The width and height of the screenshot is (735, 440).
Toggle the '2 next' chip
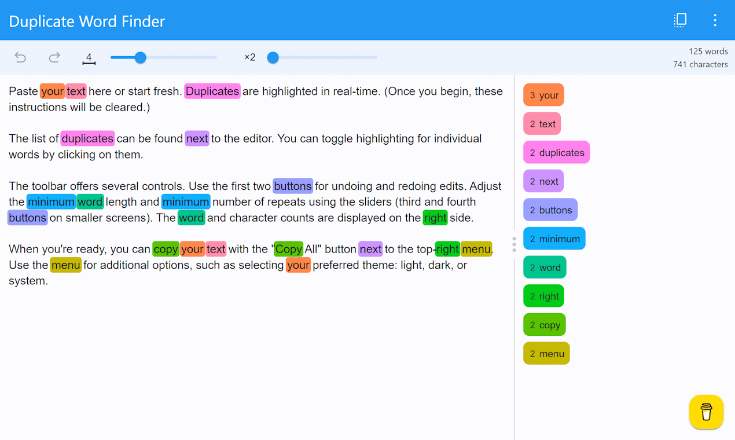click(x=543, y=181)
